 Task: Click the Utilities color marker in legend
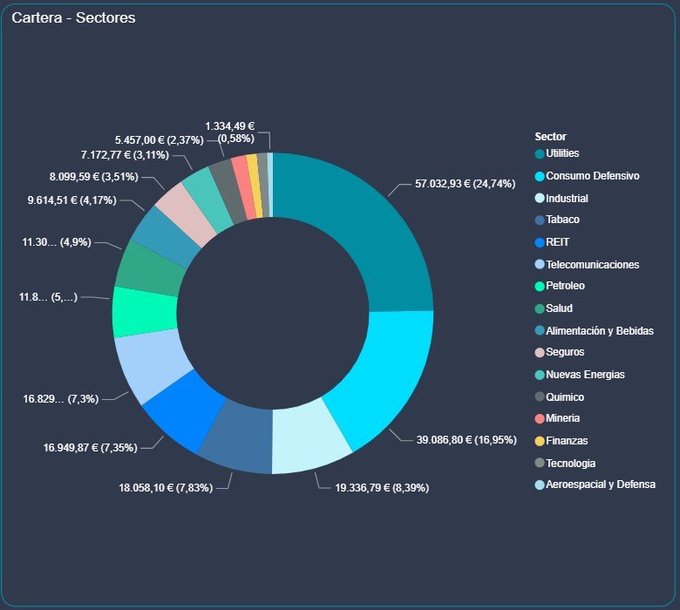pyautogui.click(x=540, y=154)
